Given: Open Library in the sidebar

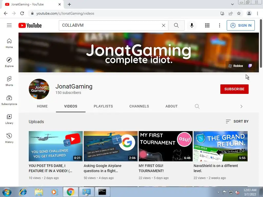Looking at the screenshot, I should pyautogui.click(x=9, y=119).
